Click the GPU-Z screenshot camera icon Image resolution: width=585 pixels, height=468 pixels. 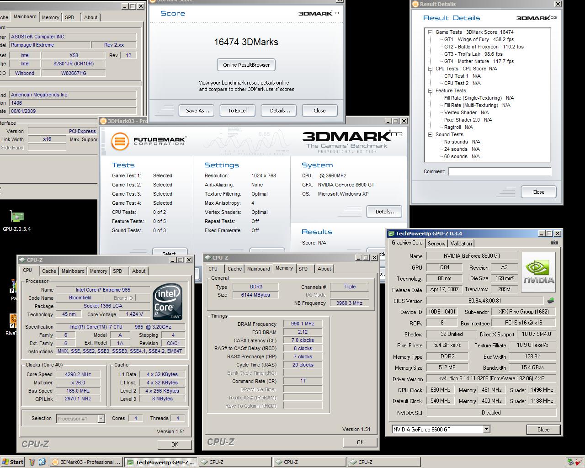pyautogui.click(x=554, y=243)
